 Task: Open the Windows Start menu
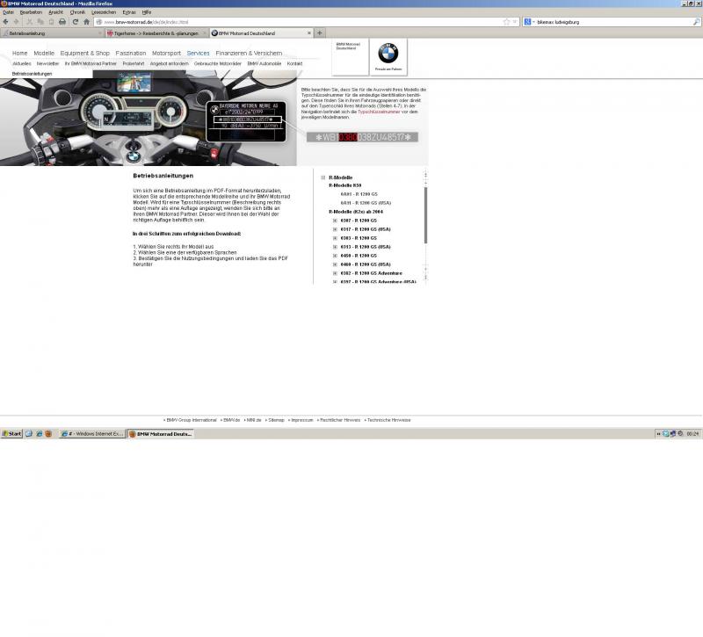11,433
